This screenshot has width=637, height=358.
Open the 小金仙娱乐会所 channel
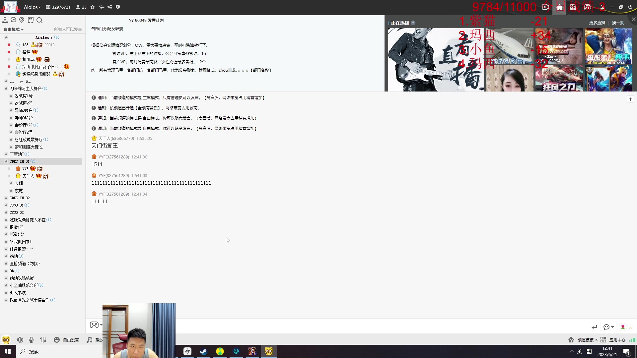[24, 285]
